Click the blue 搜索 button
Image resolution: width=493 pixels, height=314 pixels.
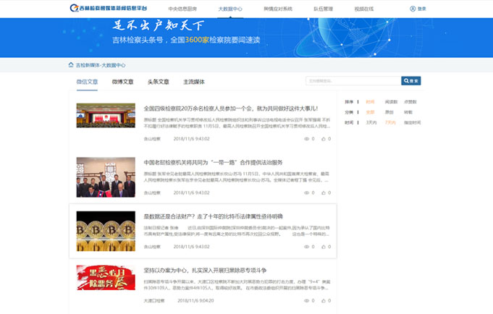(x=410, y=81)
